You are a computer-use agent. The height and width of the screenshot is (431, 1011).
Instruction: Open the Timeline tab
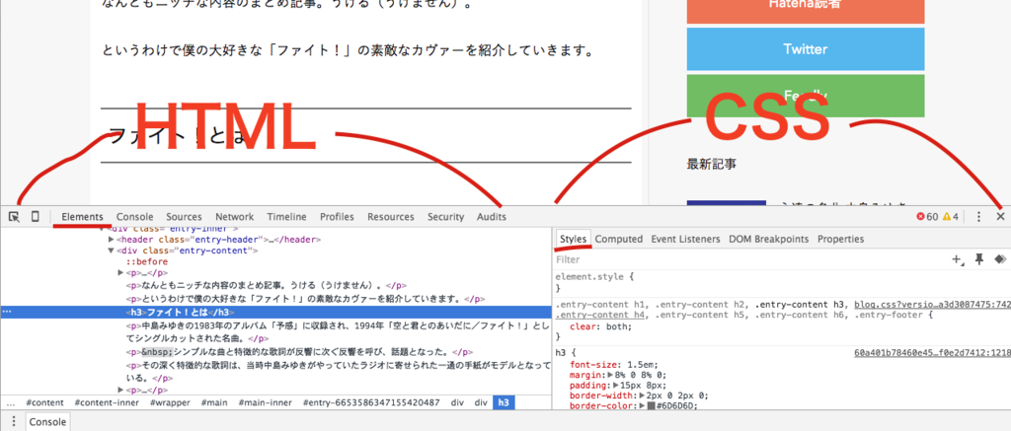click(287, 216)
